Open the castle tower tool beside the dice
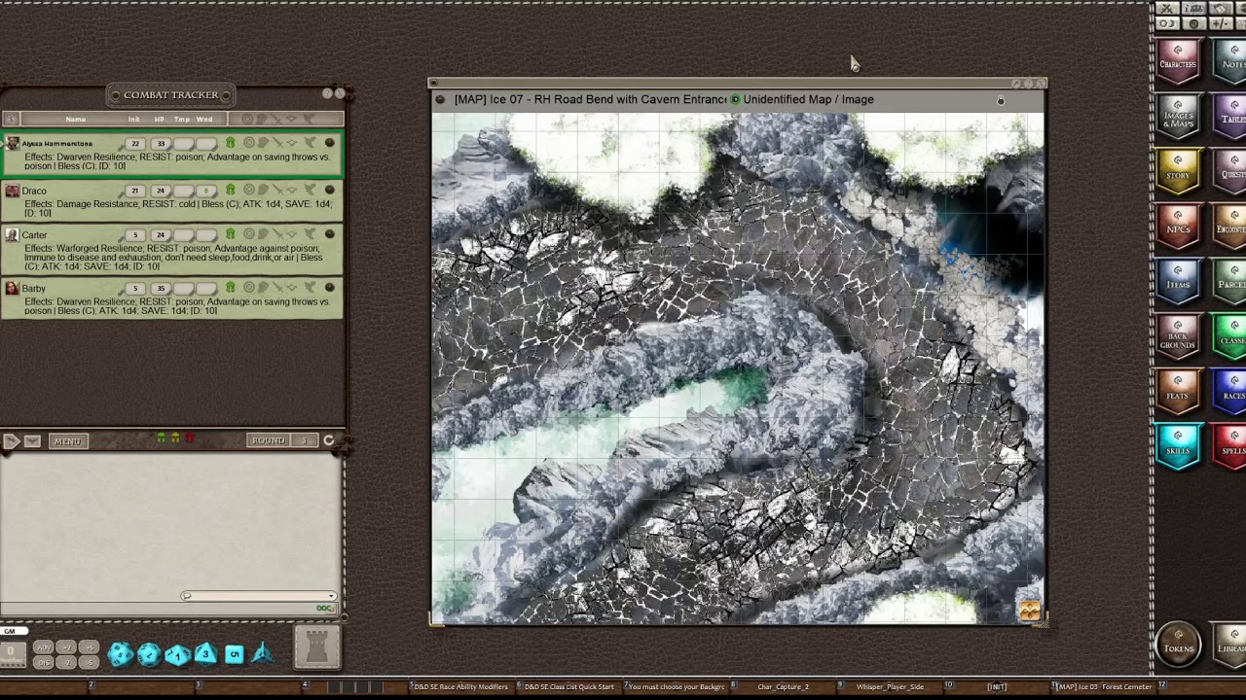This screenshot has height=700, width=1246. pyautogui.click(x=317, y=647)
